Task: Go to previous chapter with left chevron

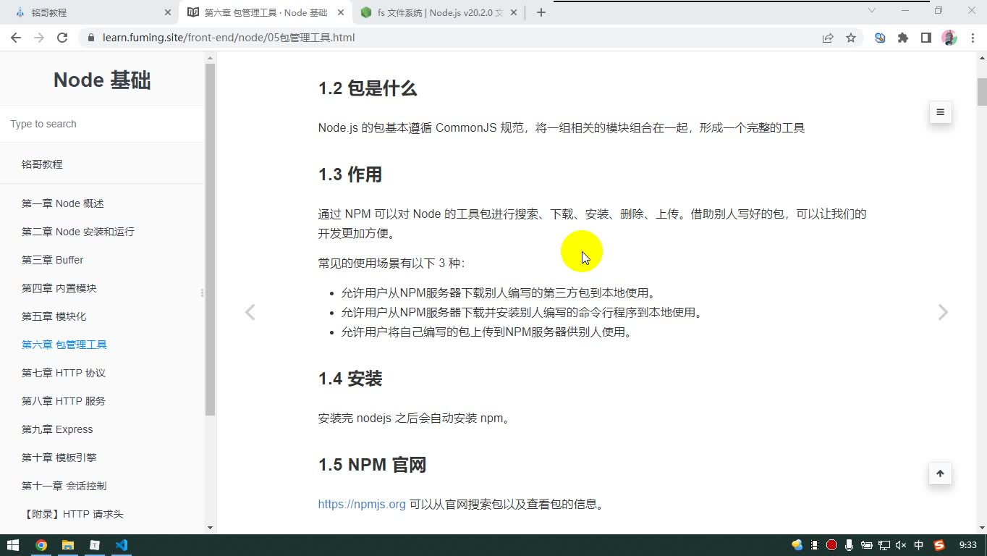Action: coord(250,312)
